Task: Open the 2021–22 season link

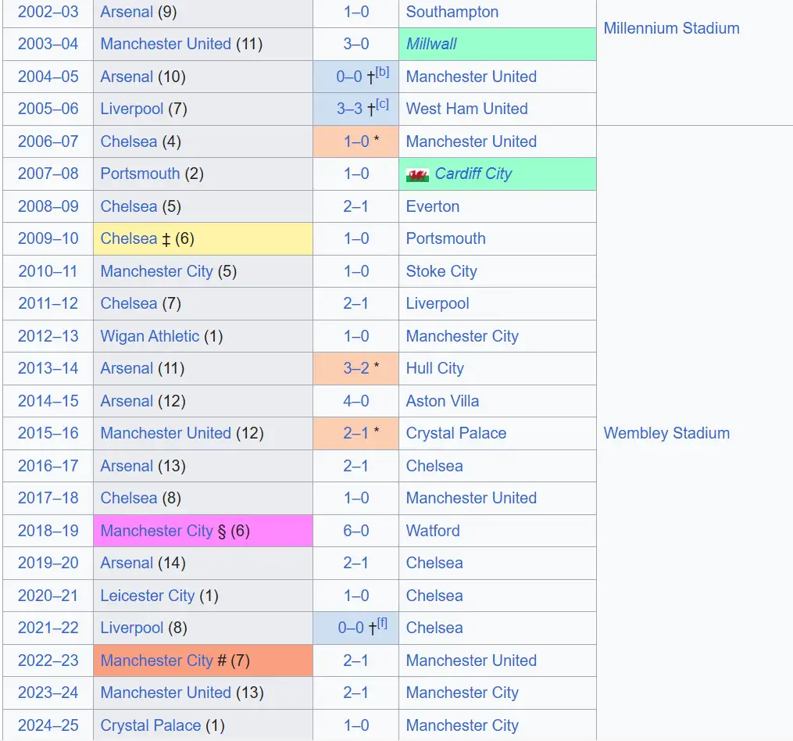Action: [x=48, y=628]
